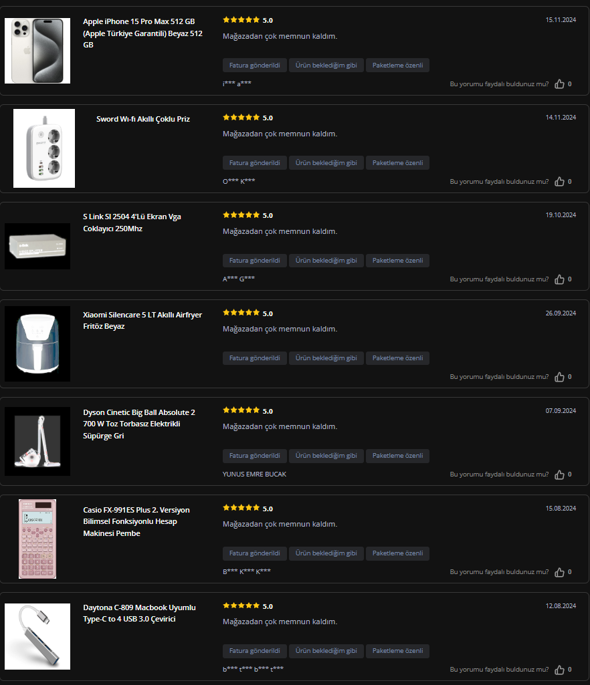Open Casio FX-991ES Plus product title

coord(136,522)
